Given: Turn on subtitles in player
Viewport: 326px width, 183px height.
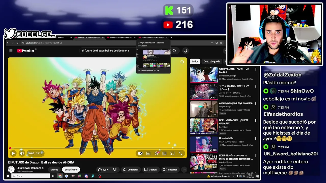Looking at the screenshot, I should (x=148, y=153).
